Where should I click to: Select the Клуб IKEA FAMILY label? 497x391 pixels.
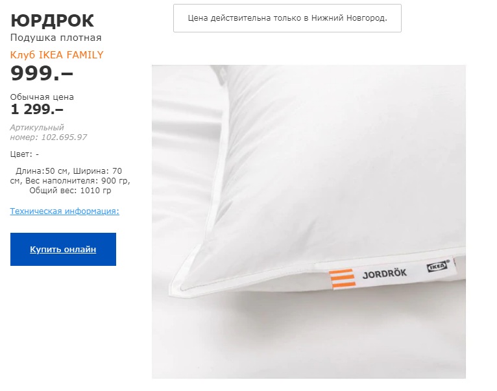pyautogui.click(x=56, y=55)
